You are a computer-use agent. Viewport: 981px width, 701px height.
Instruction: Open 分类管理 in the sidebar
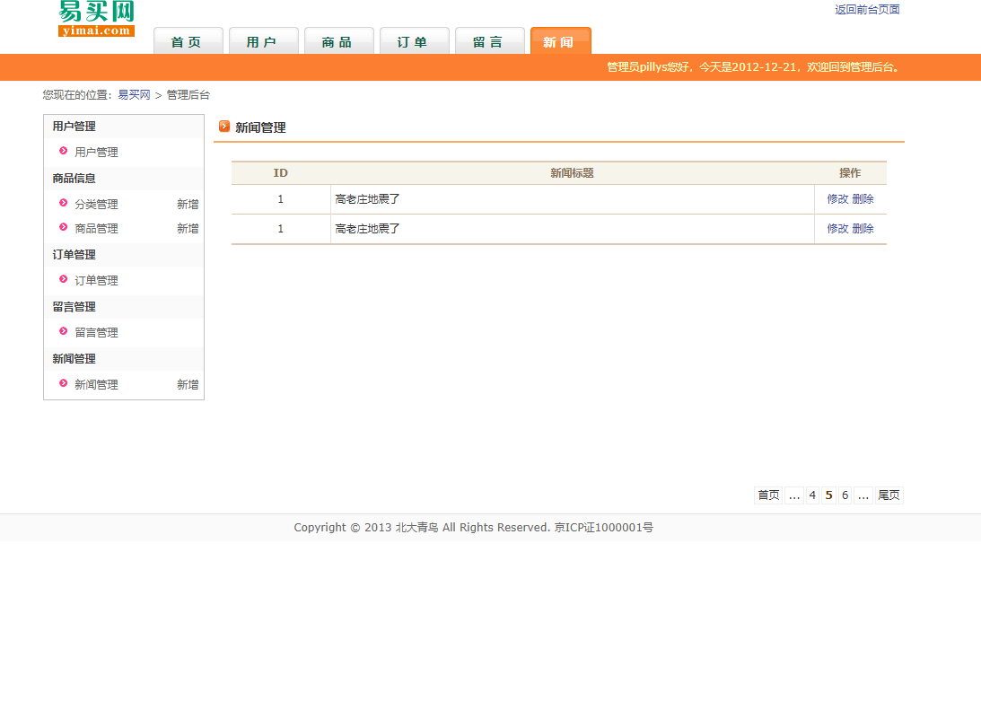coord(96,204)
